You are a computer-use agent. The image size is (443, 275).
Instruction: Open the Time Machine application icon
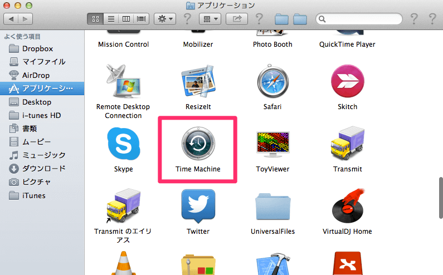[198, 144]
